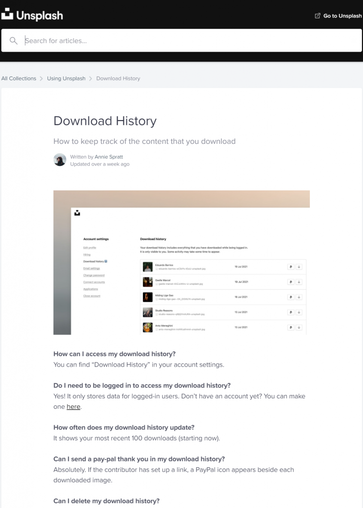Viewport: 363px width, 508px height.
Task: Click the Unsplash logo in the header
Action: click(32, 15)
